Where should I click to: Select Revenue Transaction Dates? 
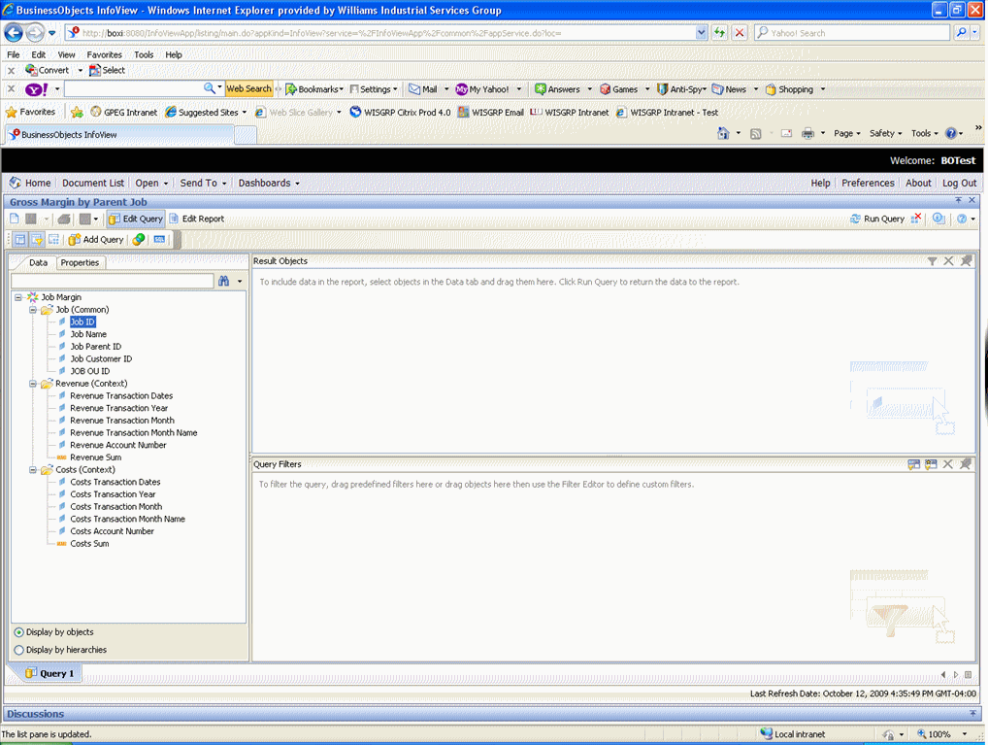coord(121,395)
